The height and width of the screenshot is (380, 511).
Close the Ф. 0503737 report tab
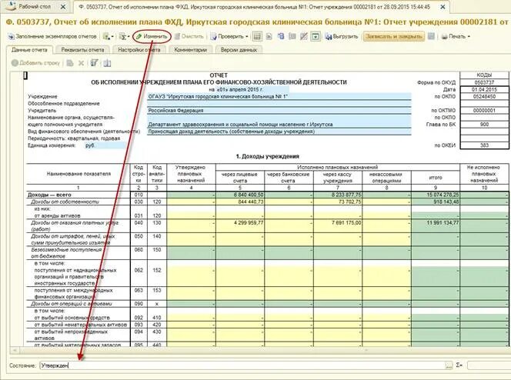coord(443,6)
